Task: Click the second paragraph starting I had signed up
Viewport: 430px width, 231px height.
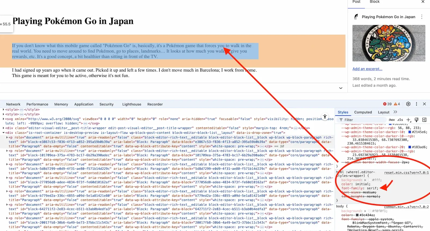Action: pos(134,73)
